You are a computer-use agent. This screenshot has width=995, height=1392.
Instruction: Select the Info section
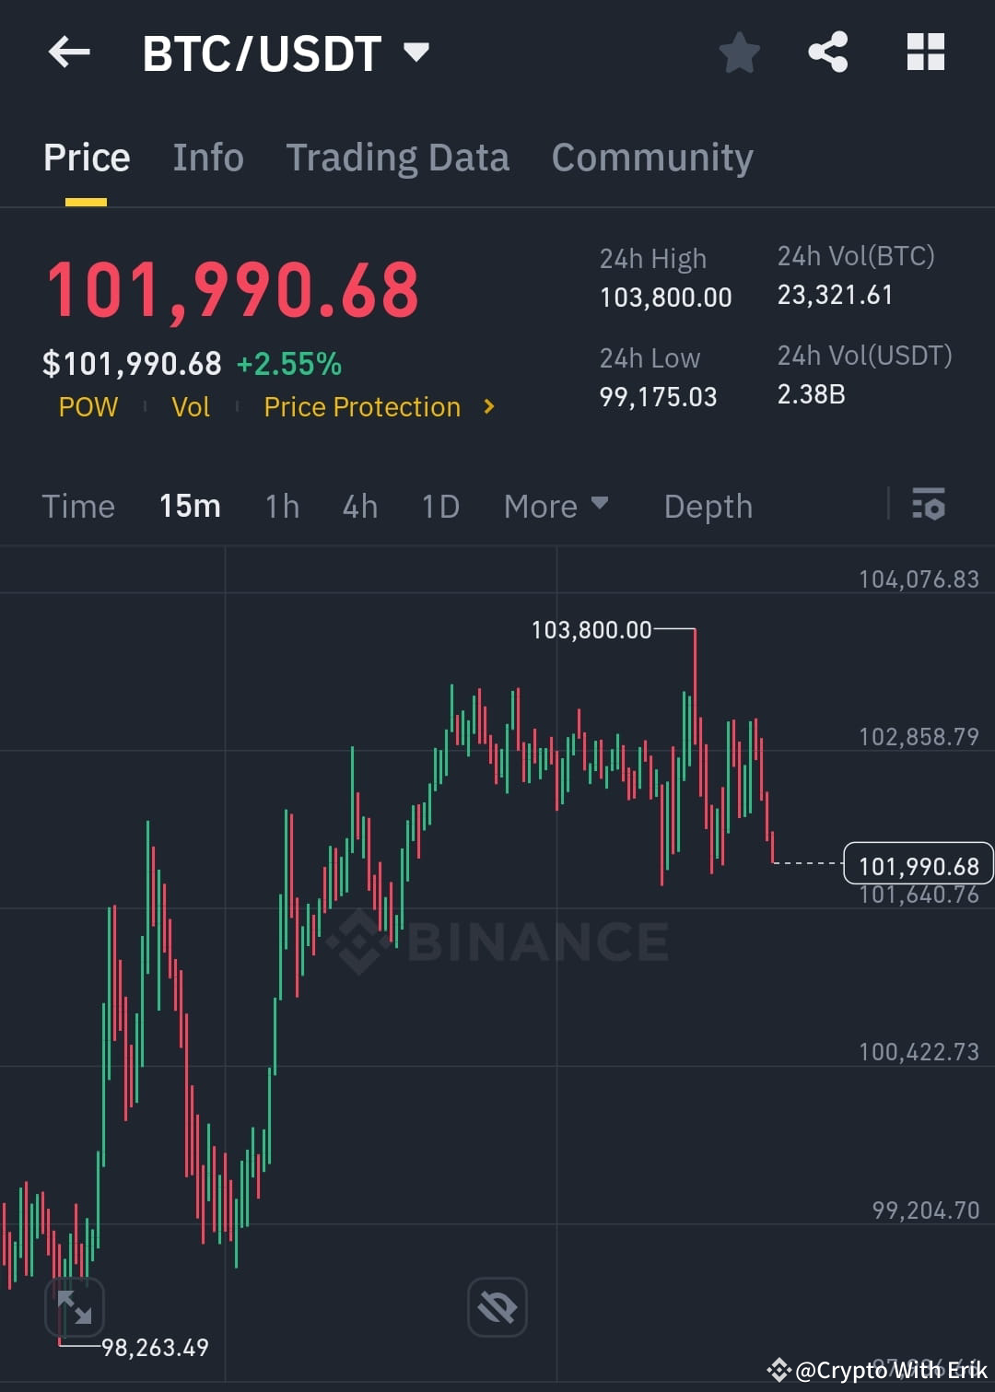click(207, 157)
